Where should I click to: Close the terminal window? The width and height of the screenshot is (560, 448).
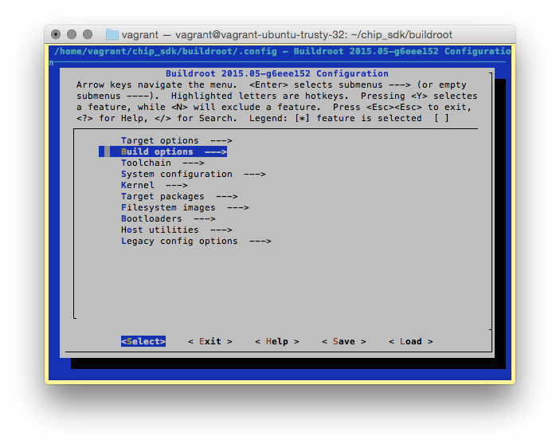pyautogui.click(x=56, y=34)
